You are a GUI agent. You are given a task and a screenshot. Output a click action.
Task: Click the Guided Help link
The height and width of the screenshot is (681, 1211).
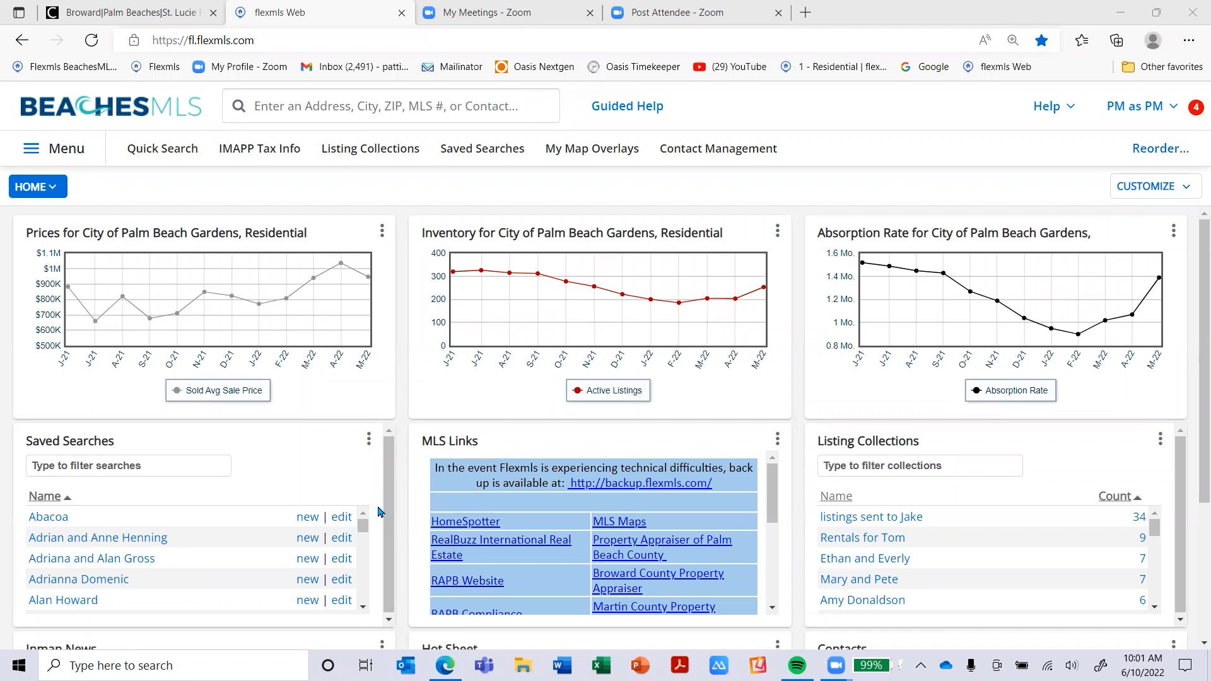tap(627, 107)
